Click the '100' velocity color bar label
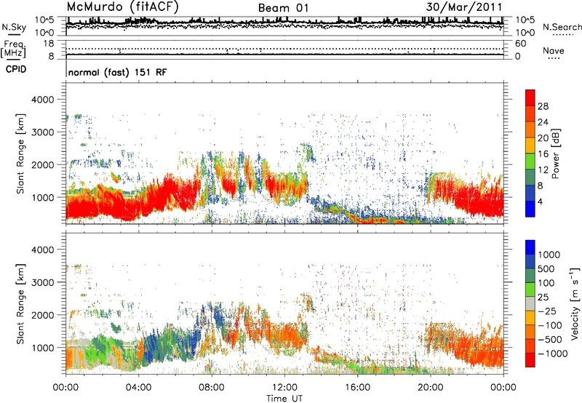Image resolution: width=582 pixels, height=403 pixels. [546, 283]
